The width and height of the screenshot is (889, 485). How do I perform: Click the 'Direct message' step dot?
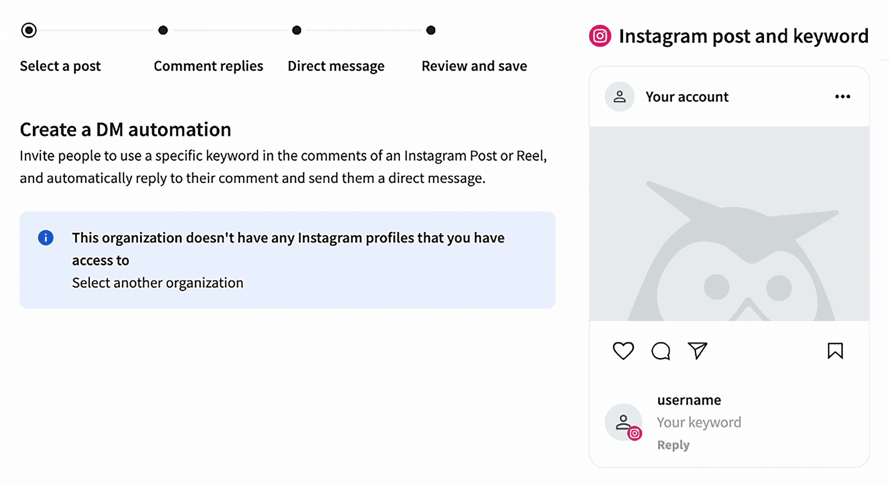[297, 30]
